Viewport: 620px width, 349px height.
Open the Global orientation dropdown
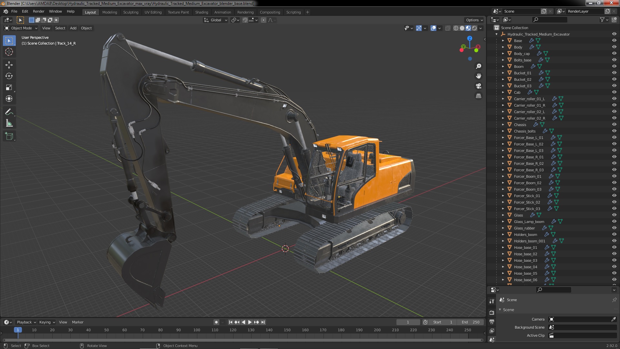[x=216, y=20]
